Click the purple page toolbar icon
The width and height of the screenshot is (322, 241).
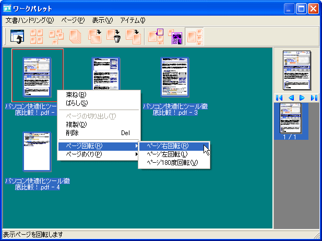tap(176, 37)
